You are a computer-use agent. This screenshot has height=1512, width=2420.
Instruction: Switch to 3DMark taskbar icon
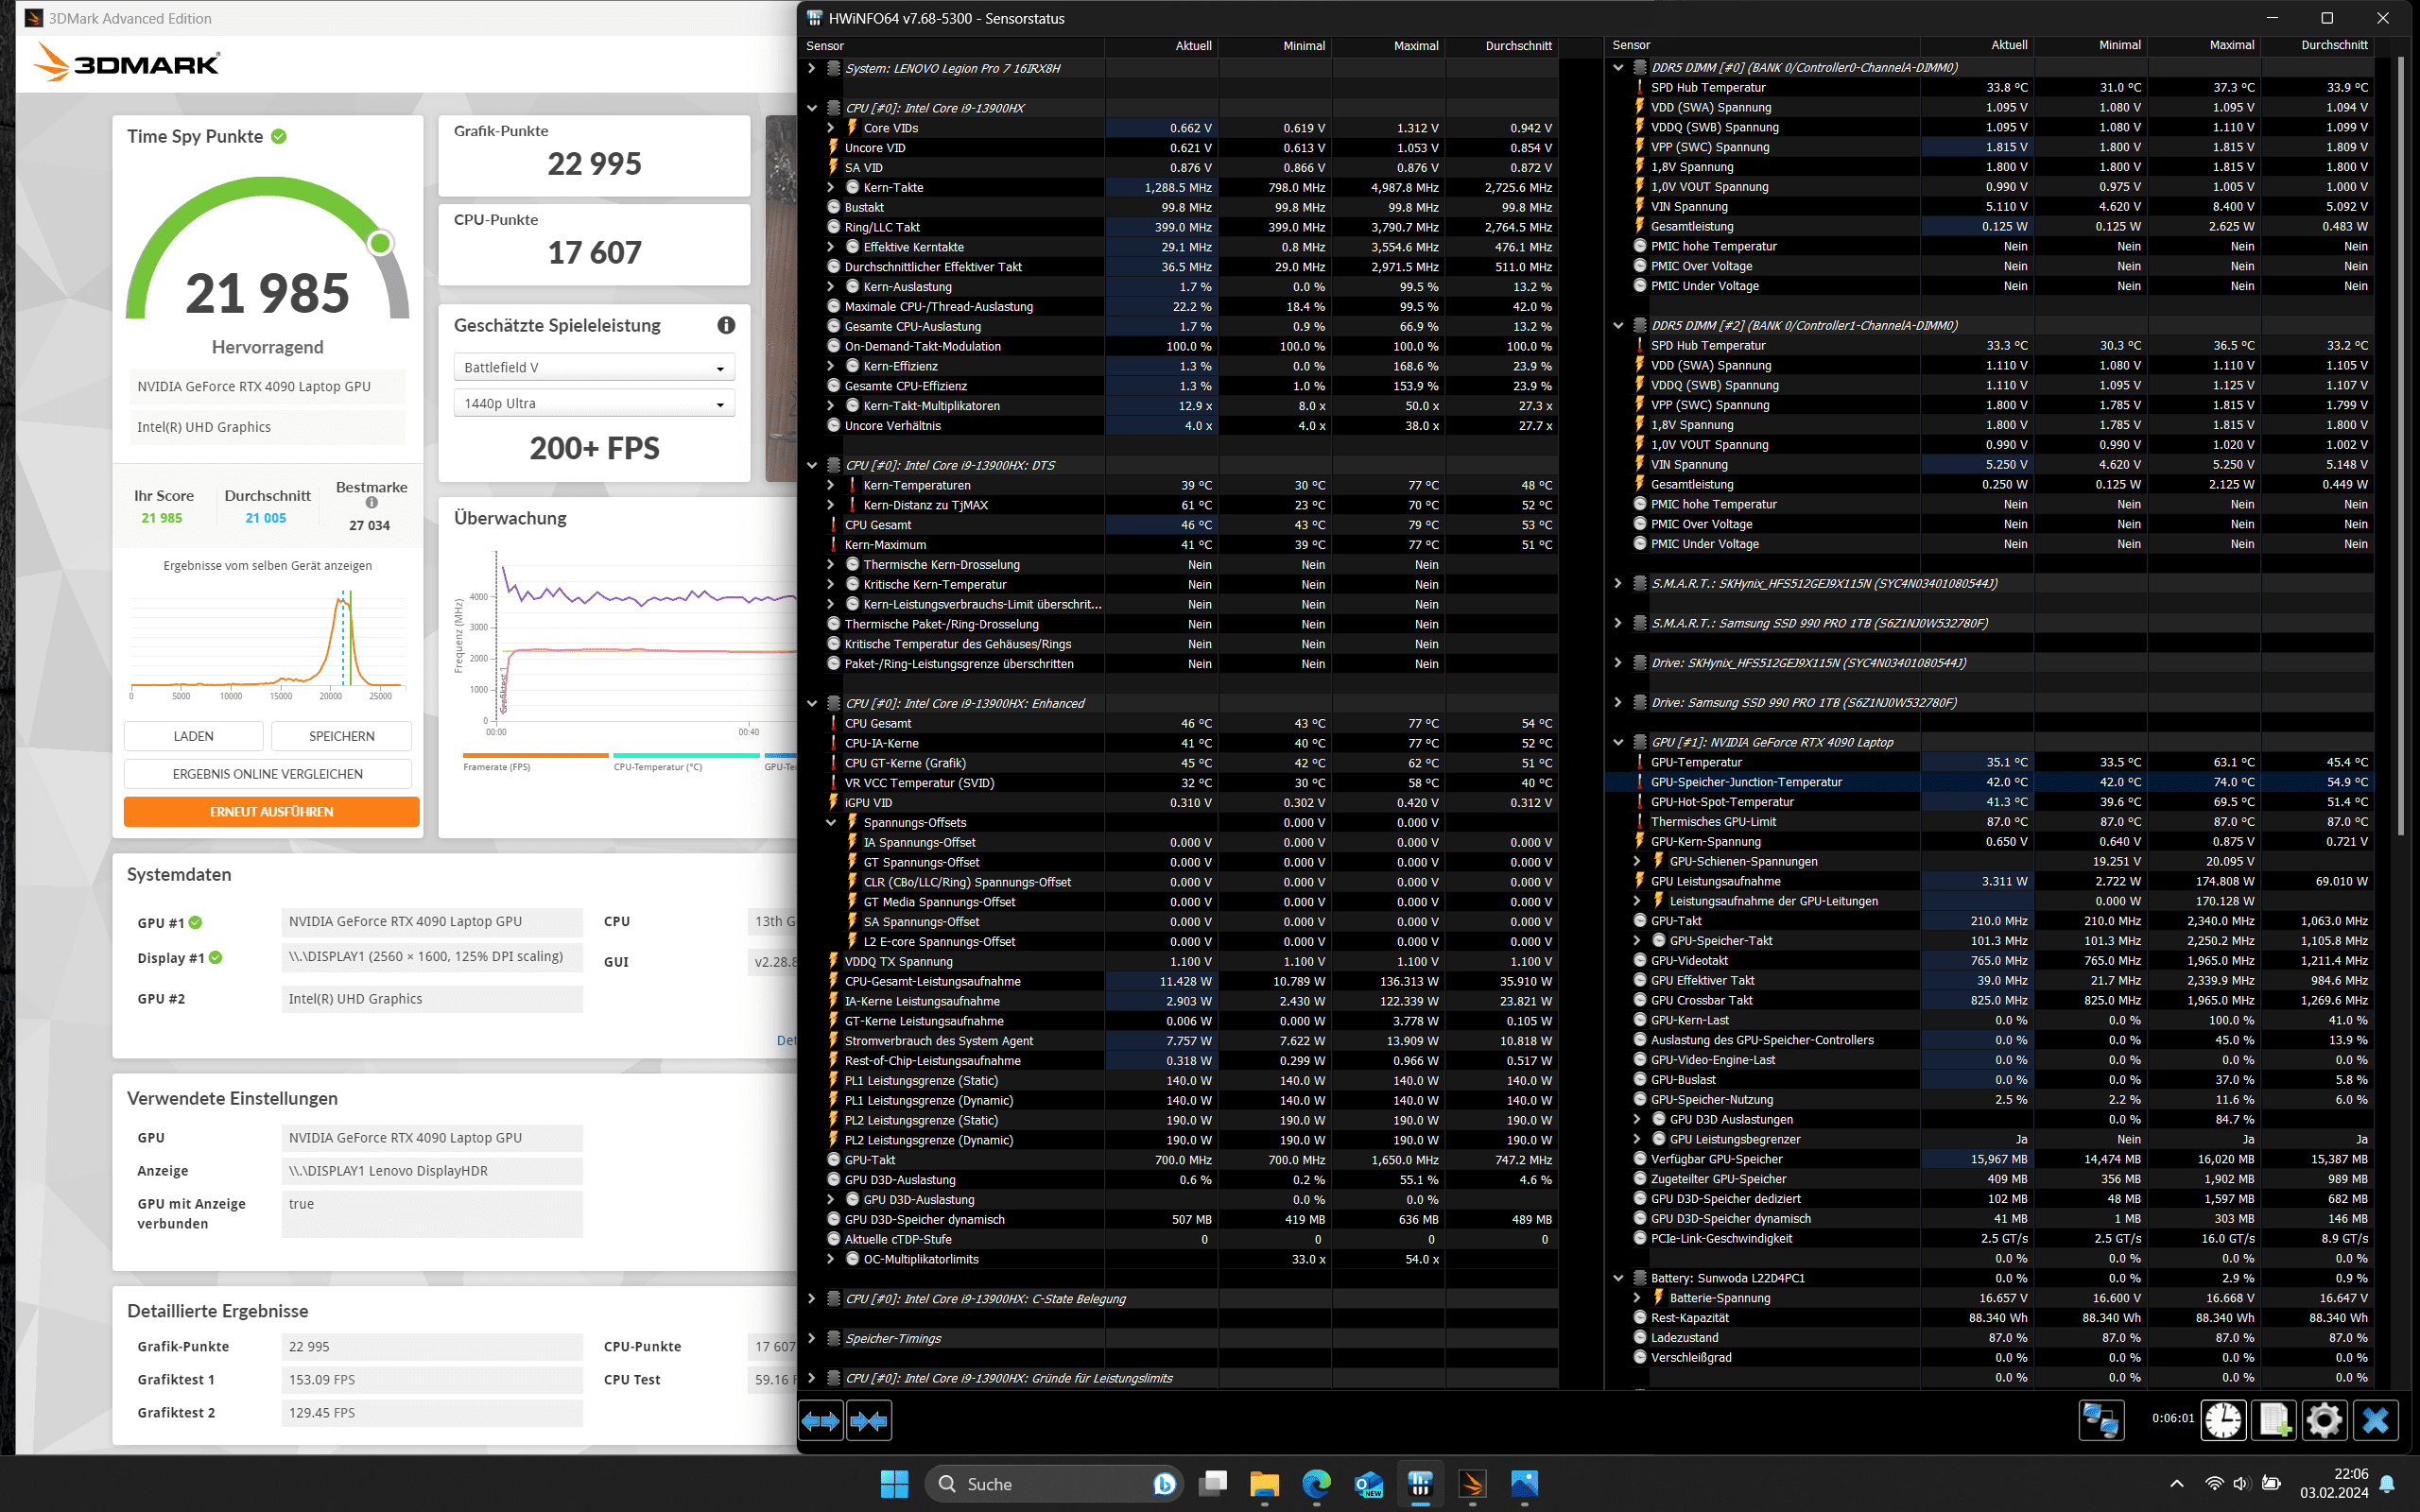1472,1484
